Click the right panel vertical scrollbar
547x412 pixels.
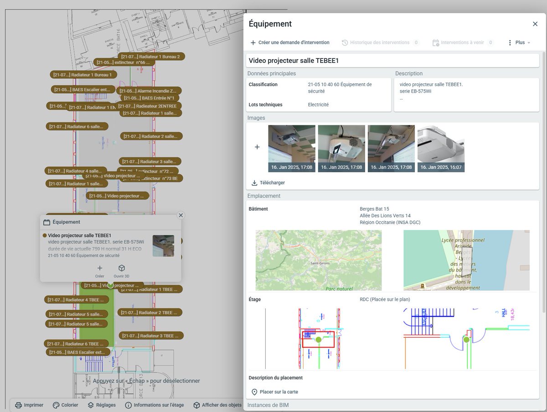[543, 182]
